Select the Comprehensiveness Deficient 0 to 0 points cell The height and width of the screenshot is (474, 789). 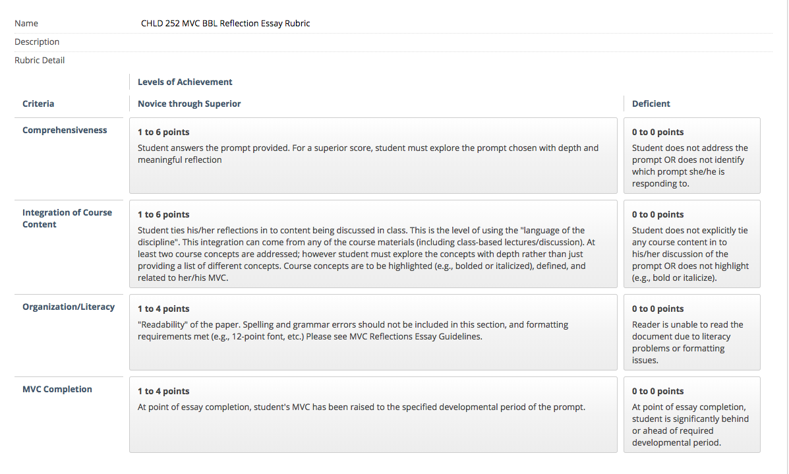coord(692,156)
